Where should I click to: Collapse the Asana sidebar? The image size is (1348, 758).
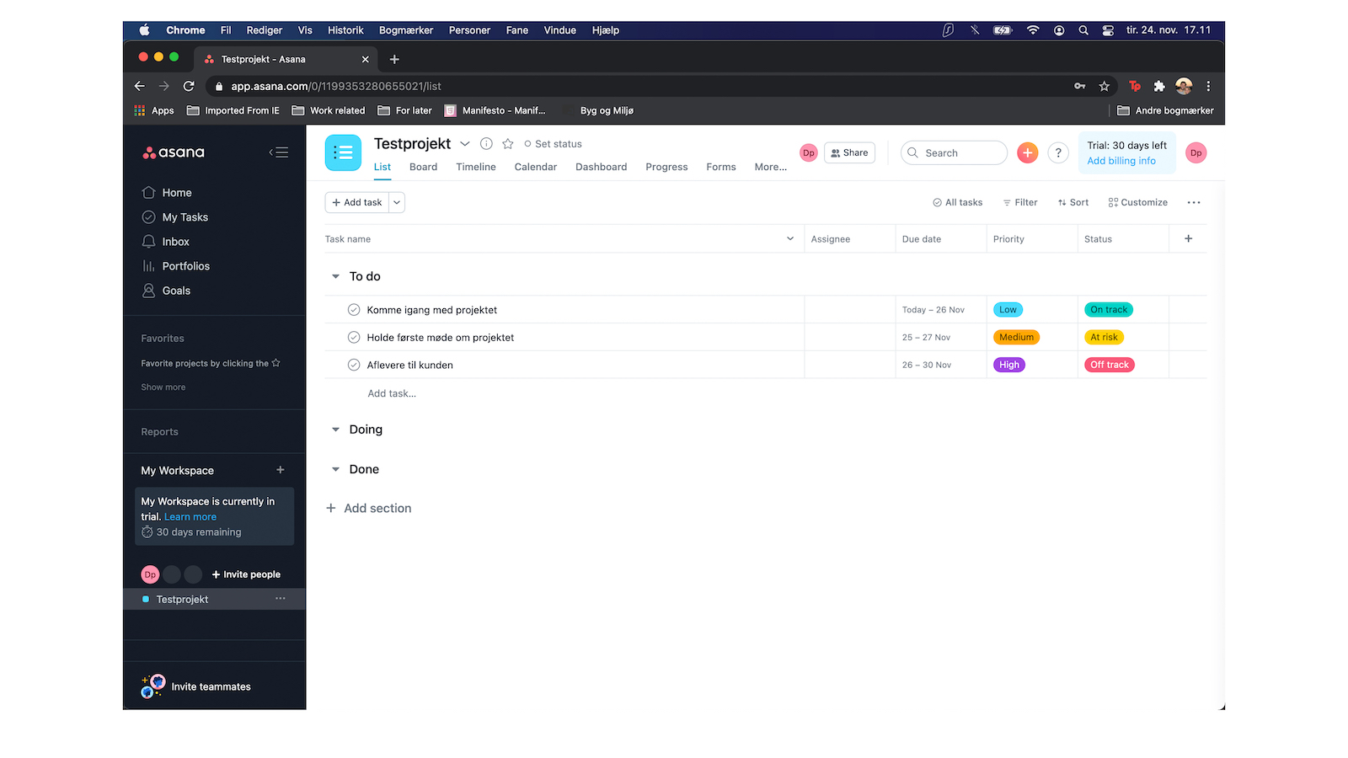(x=279, y=152)
